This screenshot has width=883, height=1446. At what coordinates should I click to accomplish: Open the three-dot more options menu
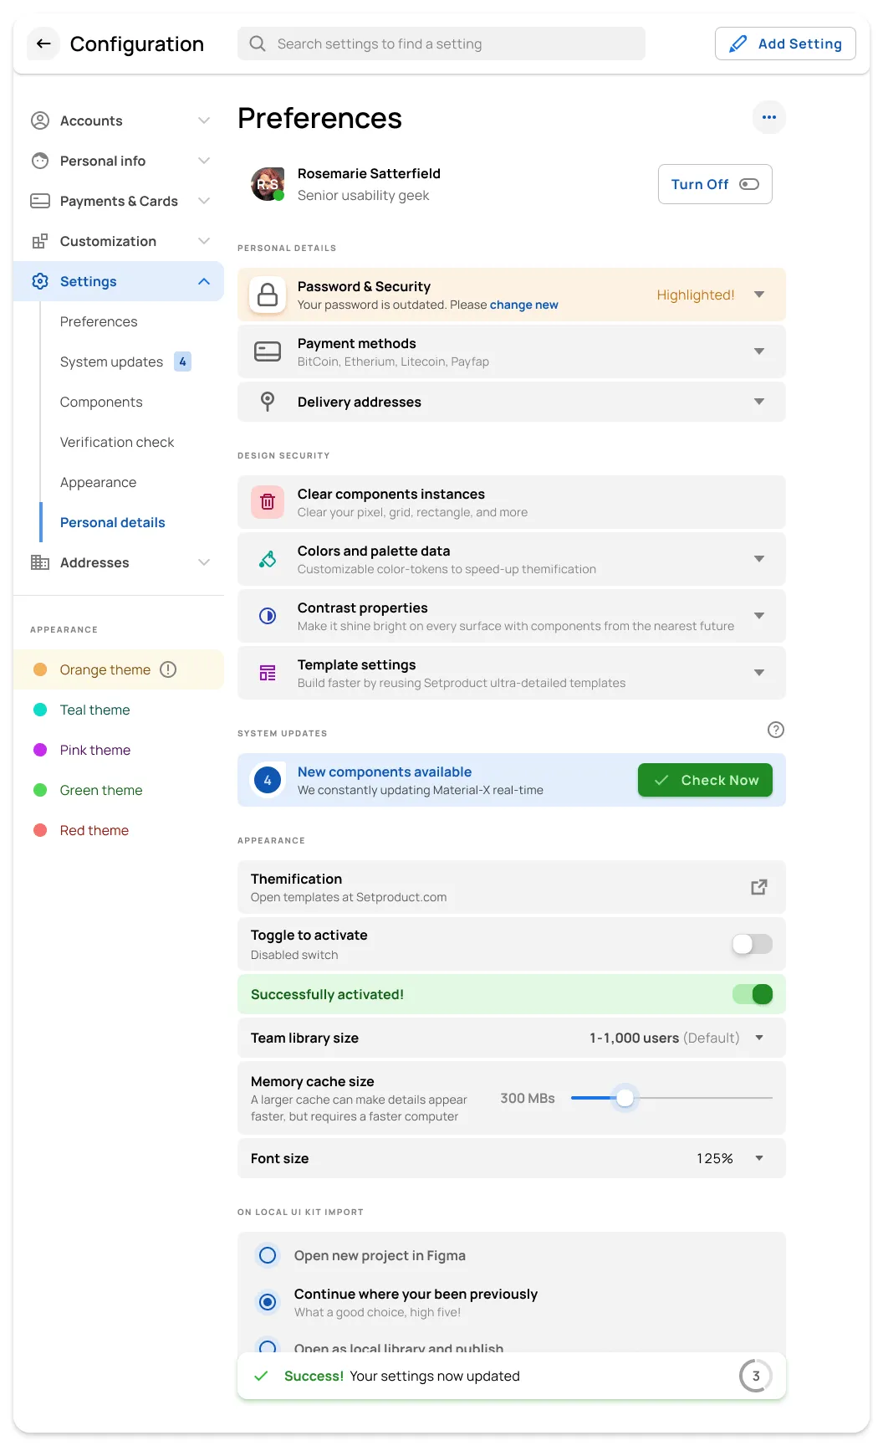(768, 117)
